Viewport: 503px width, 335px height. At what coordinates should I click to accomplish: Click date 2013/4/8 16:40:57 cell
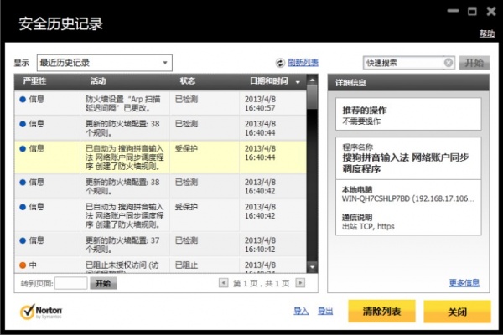(x=260, y=104)
